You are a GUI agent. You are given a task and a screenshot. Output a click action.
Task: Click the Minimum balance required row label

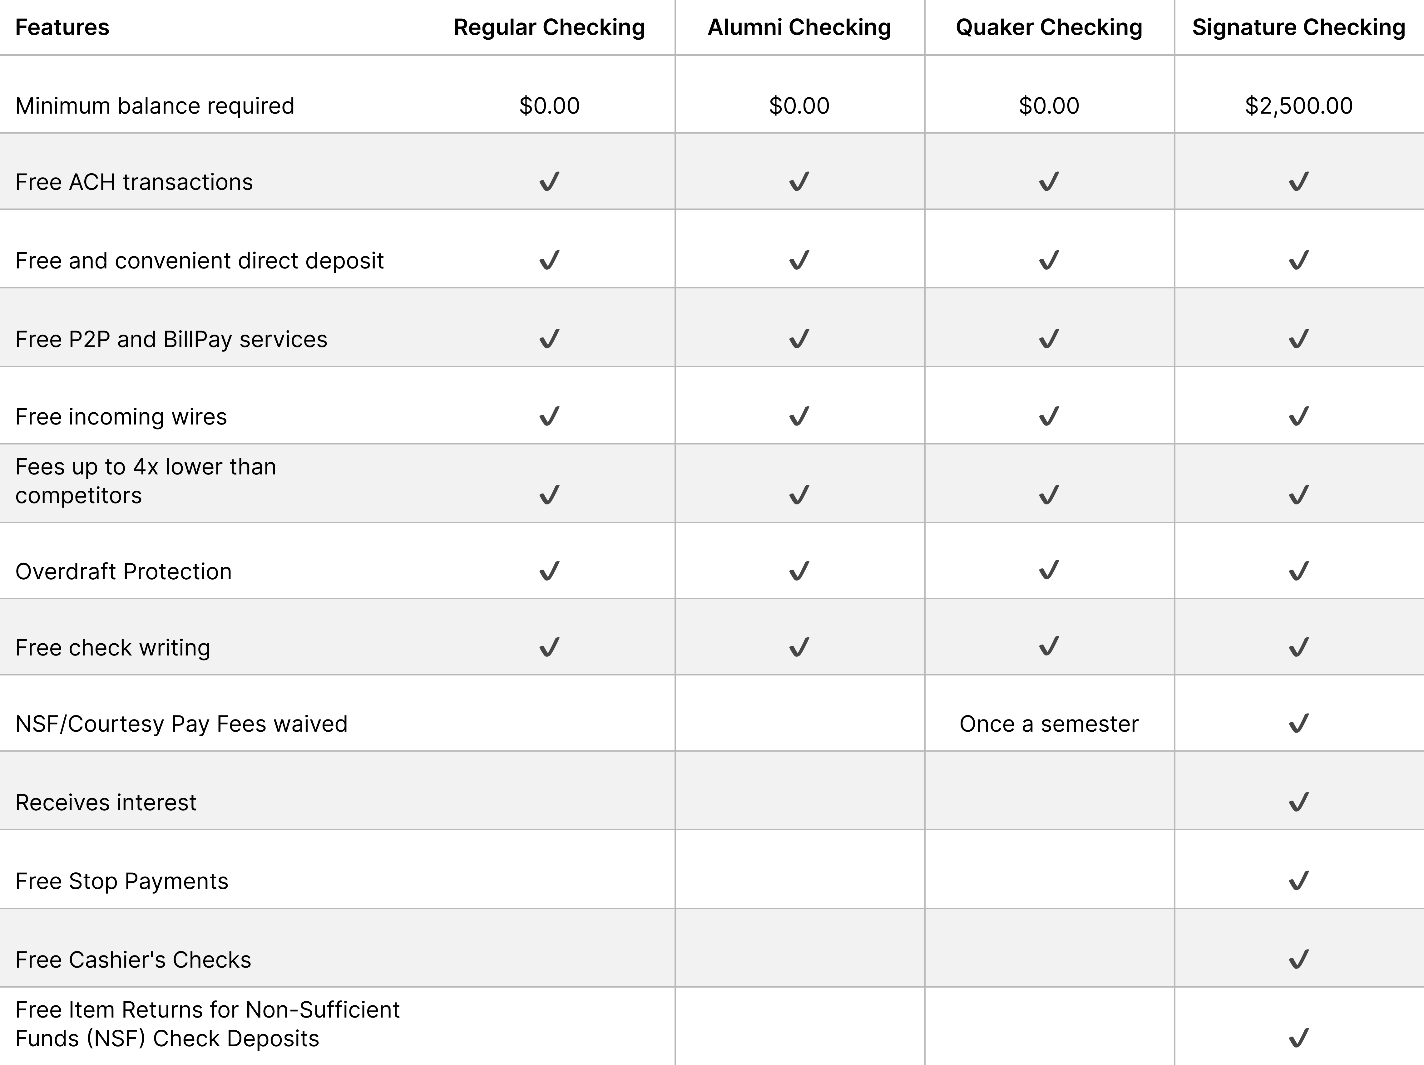(x=155, y=106)
